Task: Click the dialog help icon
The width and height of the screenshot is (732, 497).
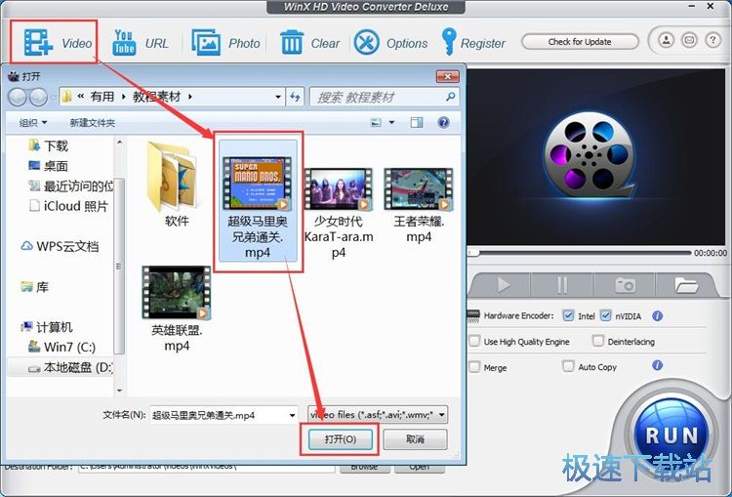Action: pyautogui.click(x=443, y=122)
